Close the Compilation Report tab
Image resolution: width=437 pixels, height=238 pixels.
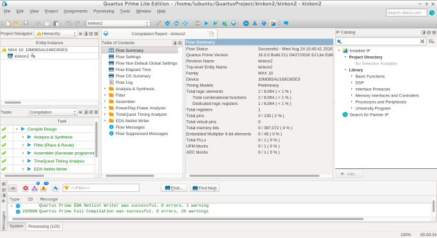click(x=212, y=34)
